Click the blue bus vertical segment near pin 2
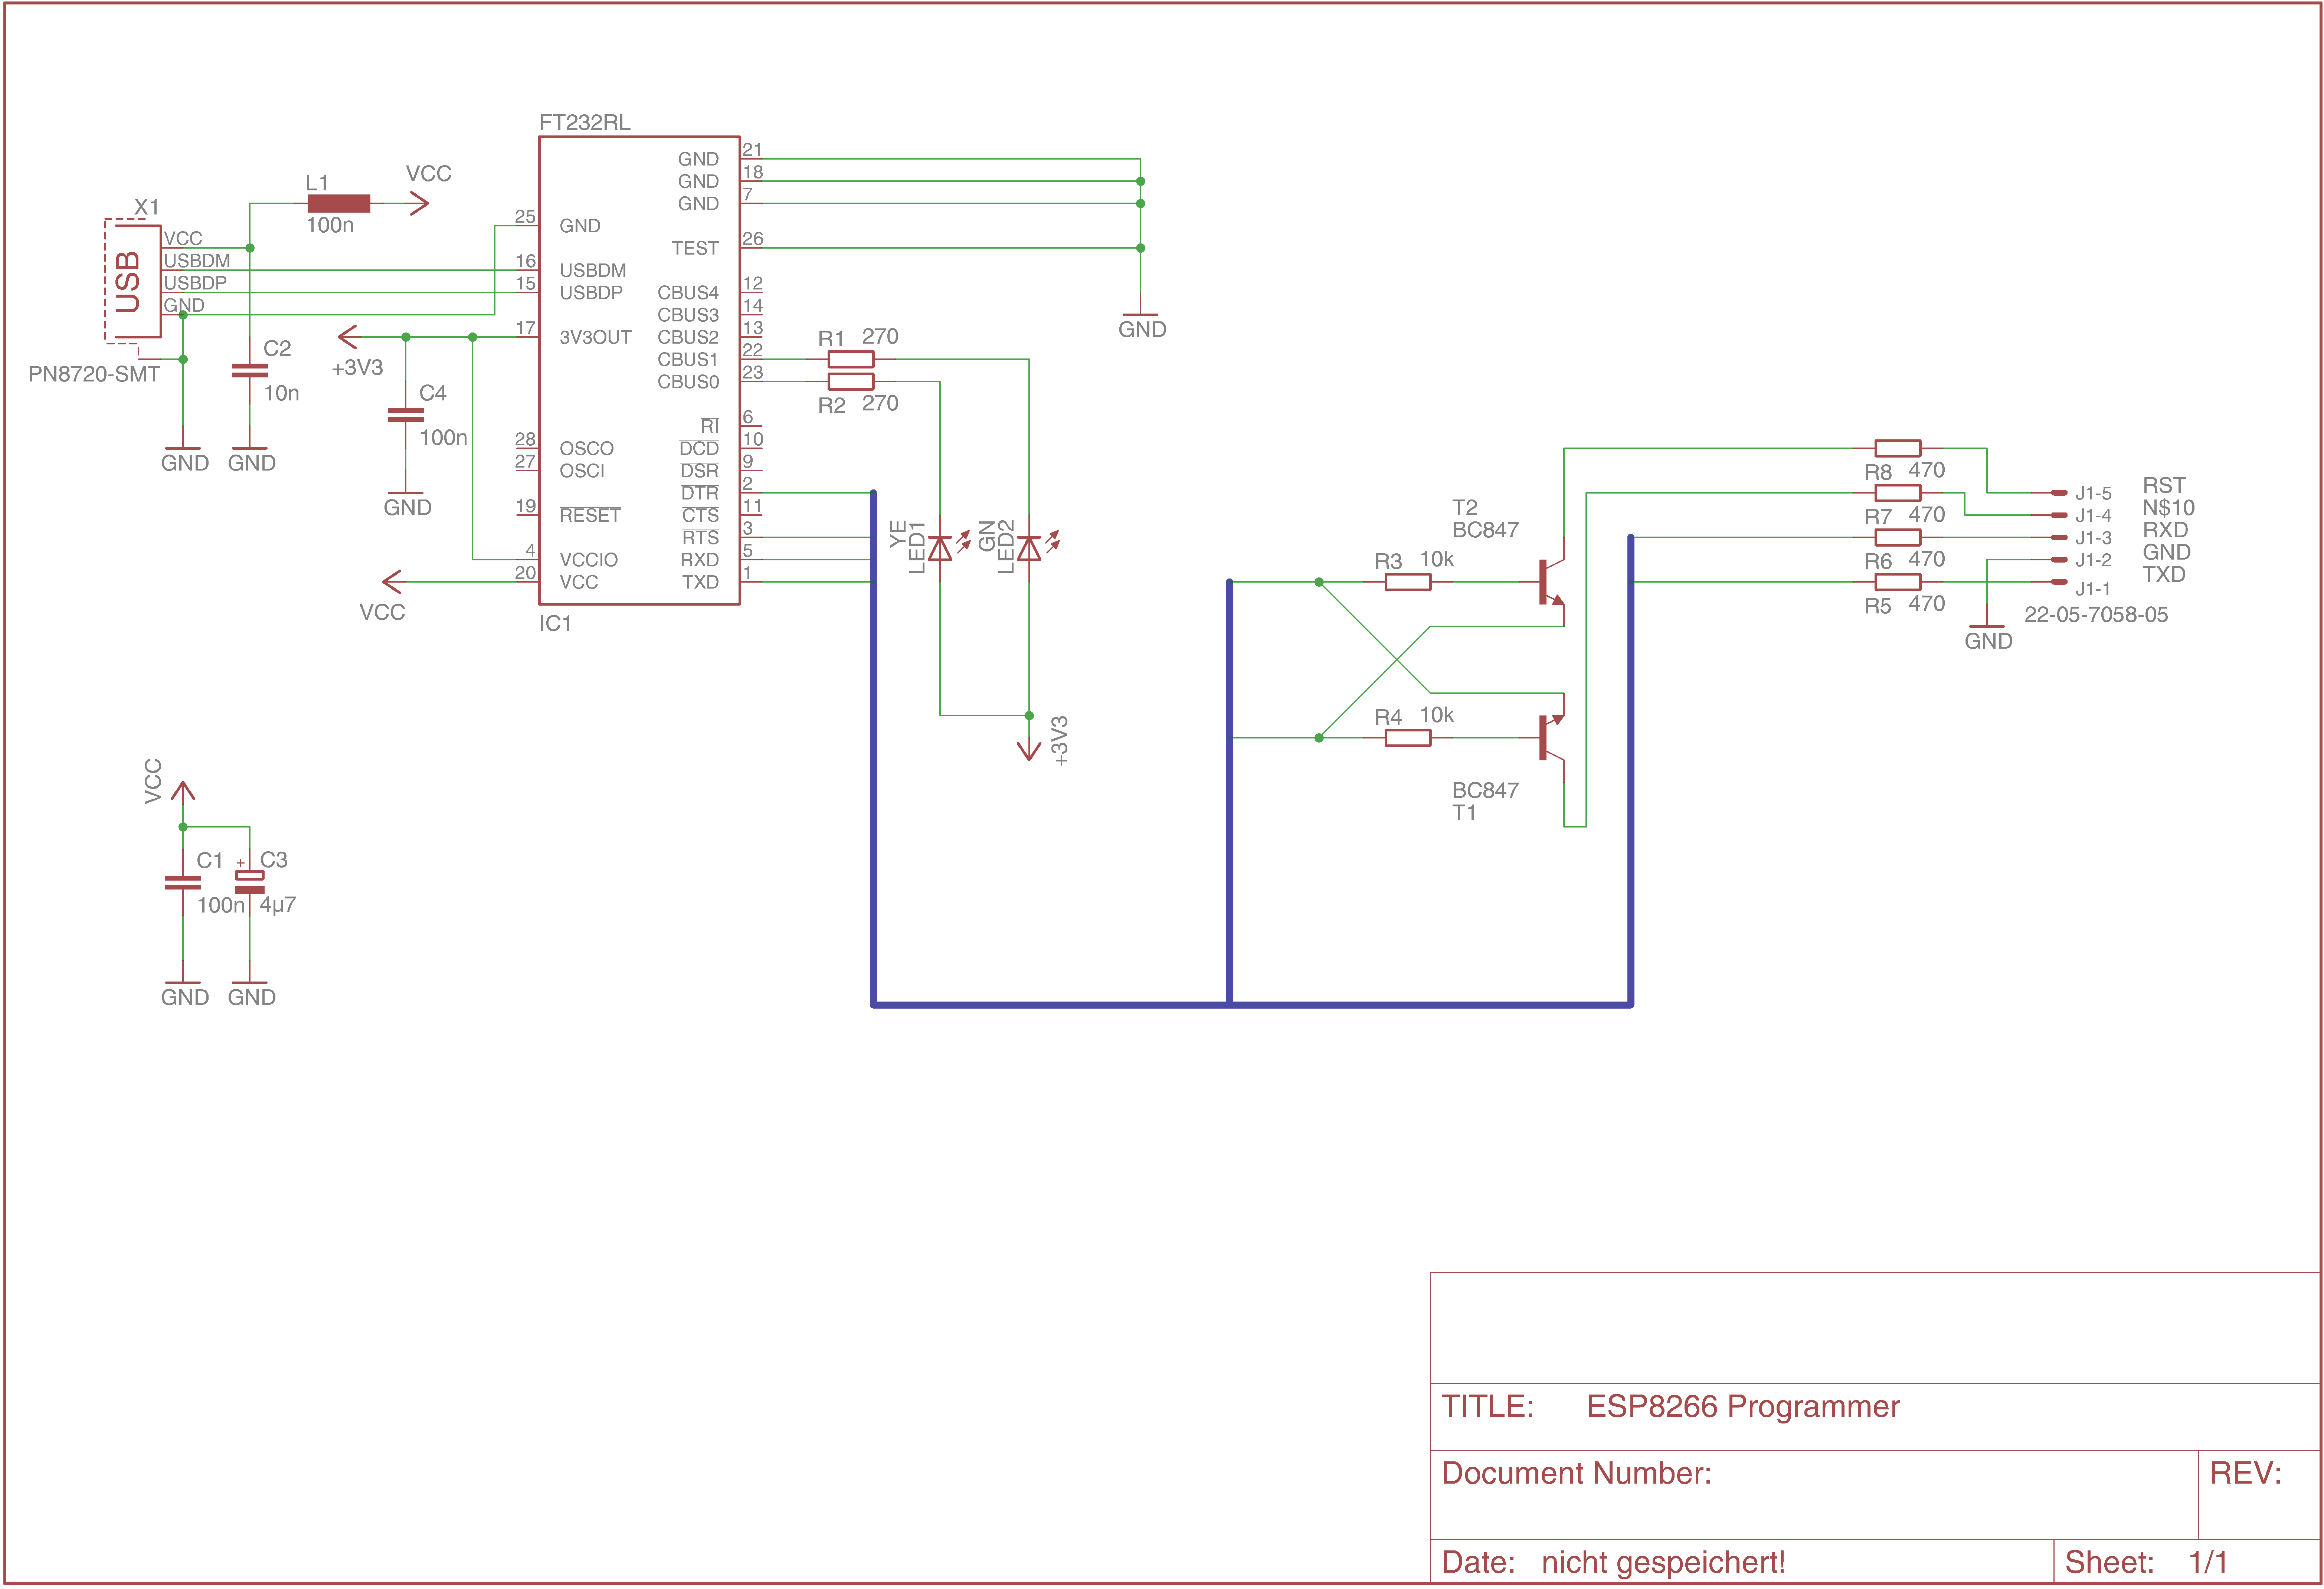Viewport: 2324px width, 1589px height. click(873, 748)
